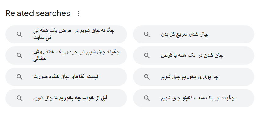Click search icon beside قبل از خواب چه بخوریم

point(20,98)
